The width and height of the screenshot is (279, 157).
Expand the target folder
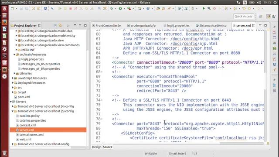tap(13, 92)
